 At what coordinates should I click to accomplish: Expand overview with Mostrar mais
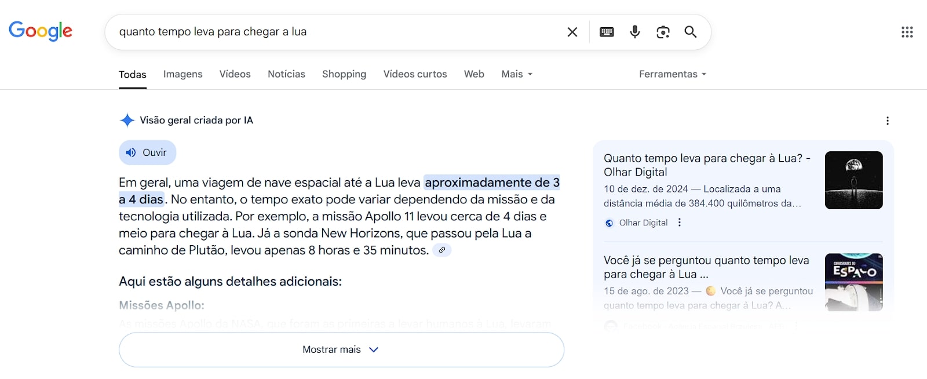[341, 349]
